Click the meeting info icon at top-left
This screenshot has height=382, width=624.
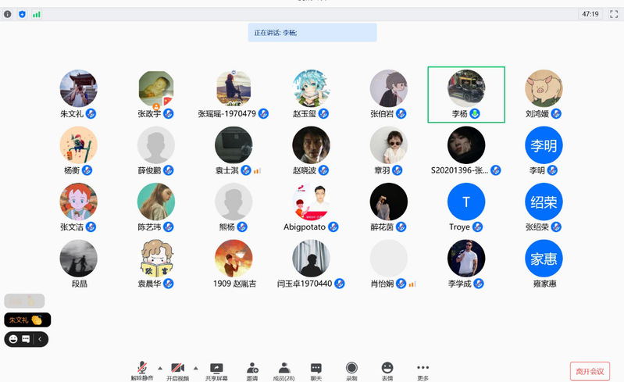pos(8,14)
